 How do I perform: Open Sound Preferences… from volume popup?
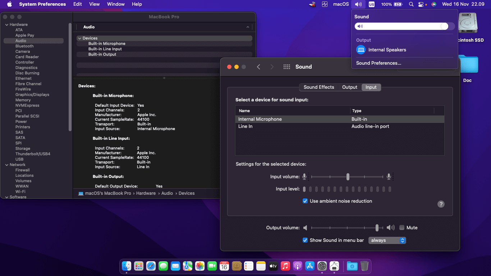378,63
